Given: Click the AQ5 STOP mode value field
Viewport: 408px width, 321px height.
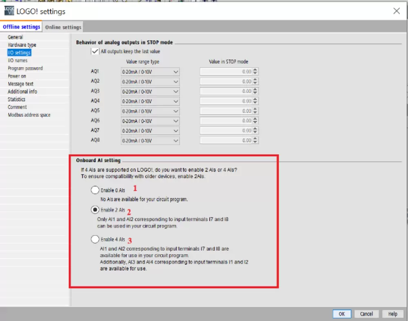Looking at the screenshot, I should (226, 111).
